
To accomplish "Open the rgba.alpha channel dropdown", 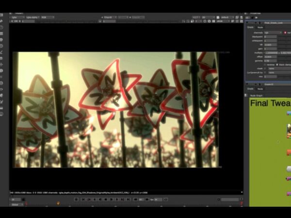I will 32,17.
